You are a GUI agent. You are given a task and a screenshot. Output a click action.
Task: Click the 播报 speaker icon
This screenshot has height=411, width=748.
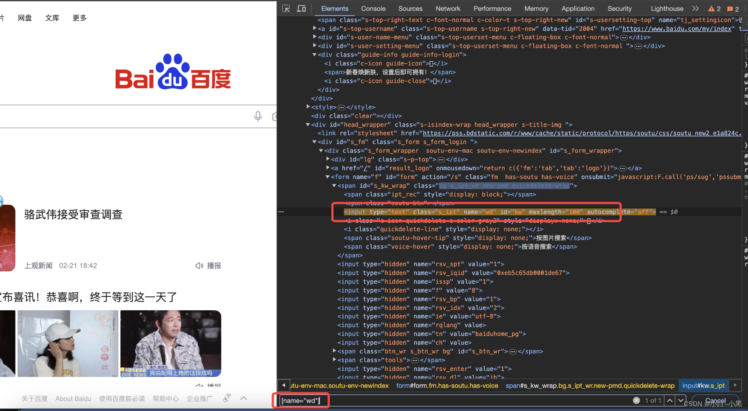tap(199, 265)
